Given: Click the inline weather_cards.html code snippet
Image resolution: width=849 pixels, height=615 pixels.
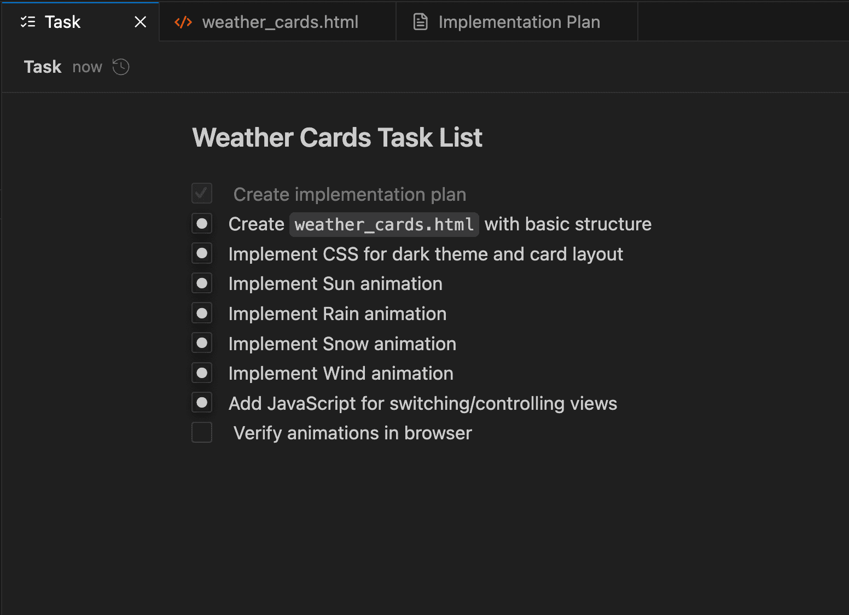Looking at the screenshot, I should [383, 224].
